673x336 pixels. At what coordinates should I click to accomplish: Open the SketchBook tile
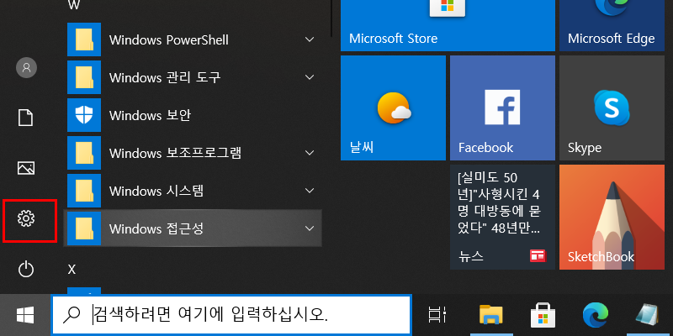pos(612,218)
